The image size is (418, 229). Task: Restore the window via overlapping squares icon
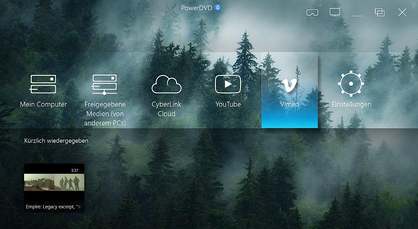click(379, 12)
